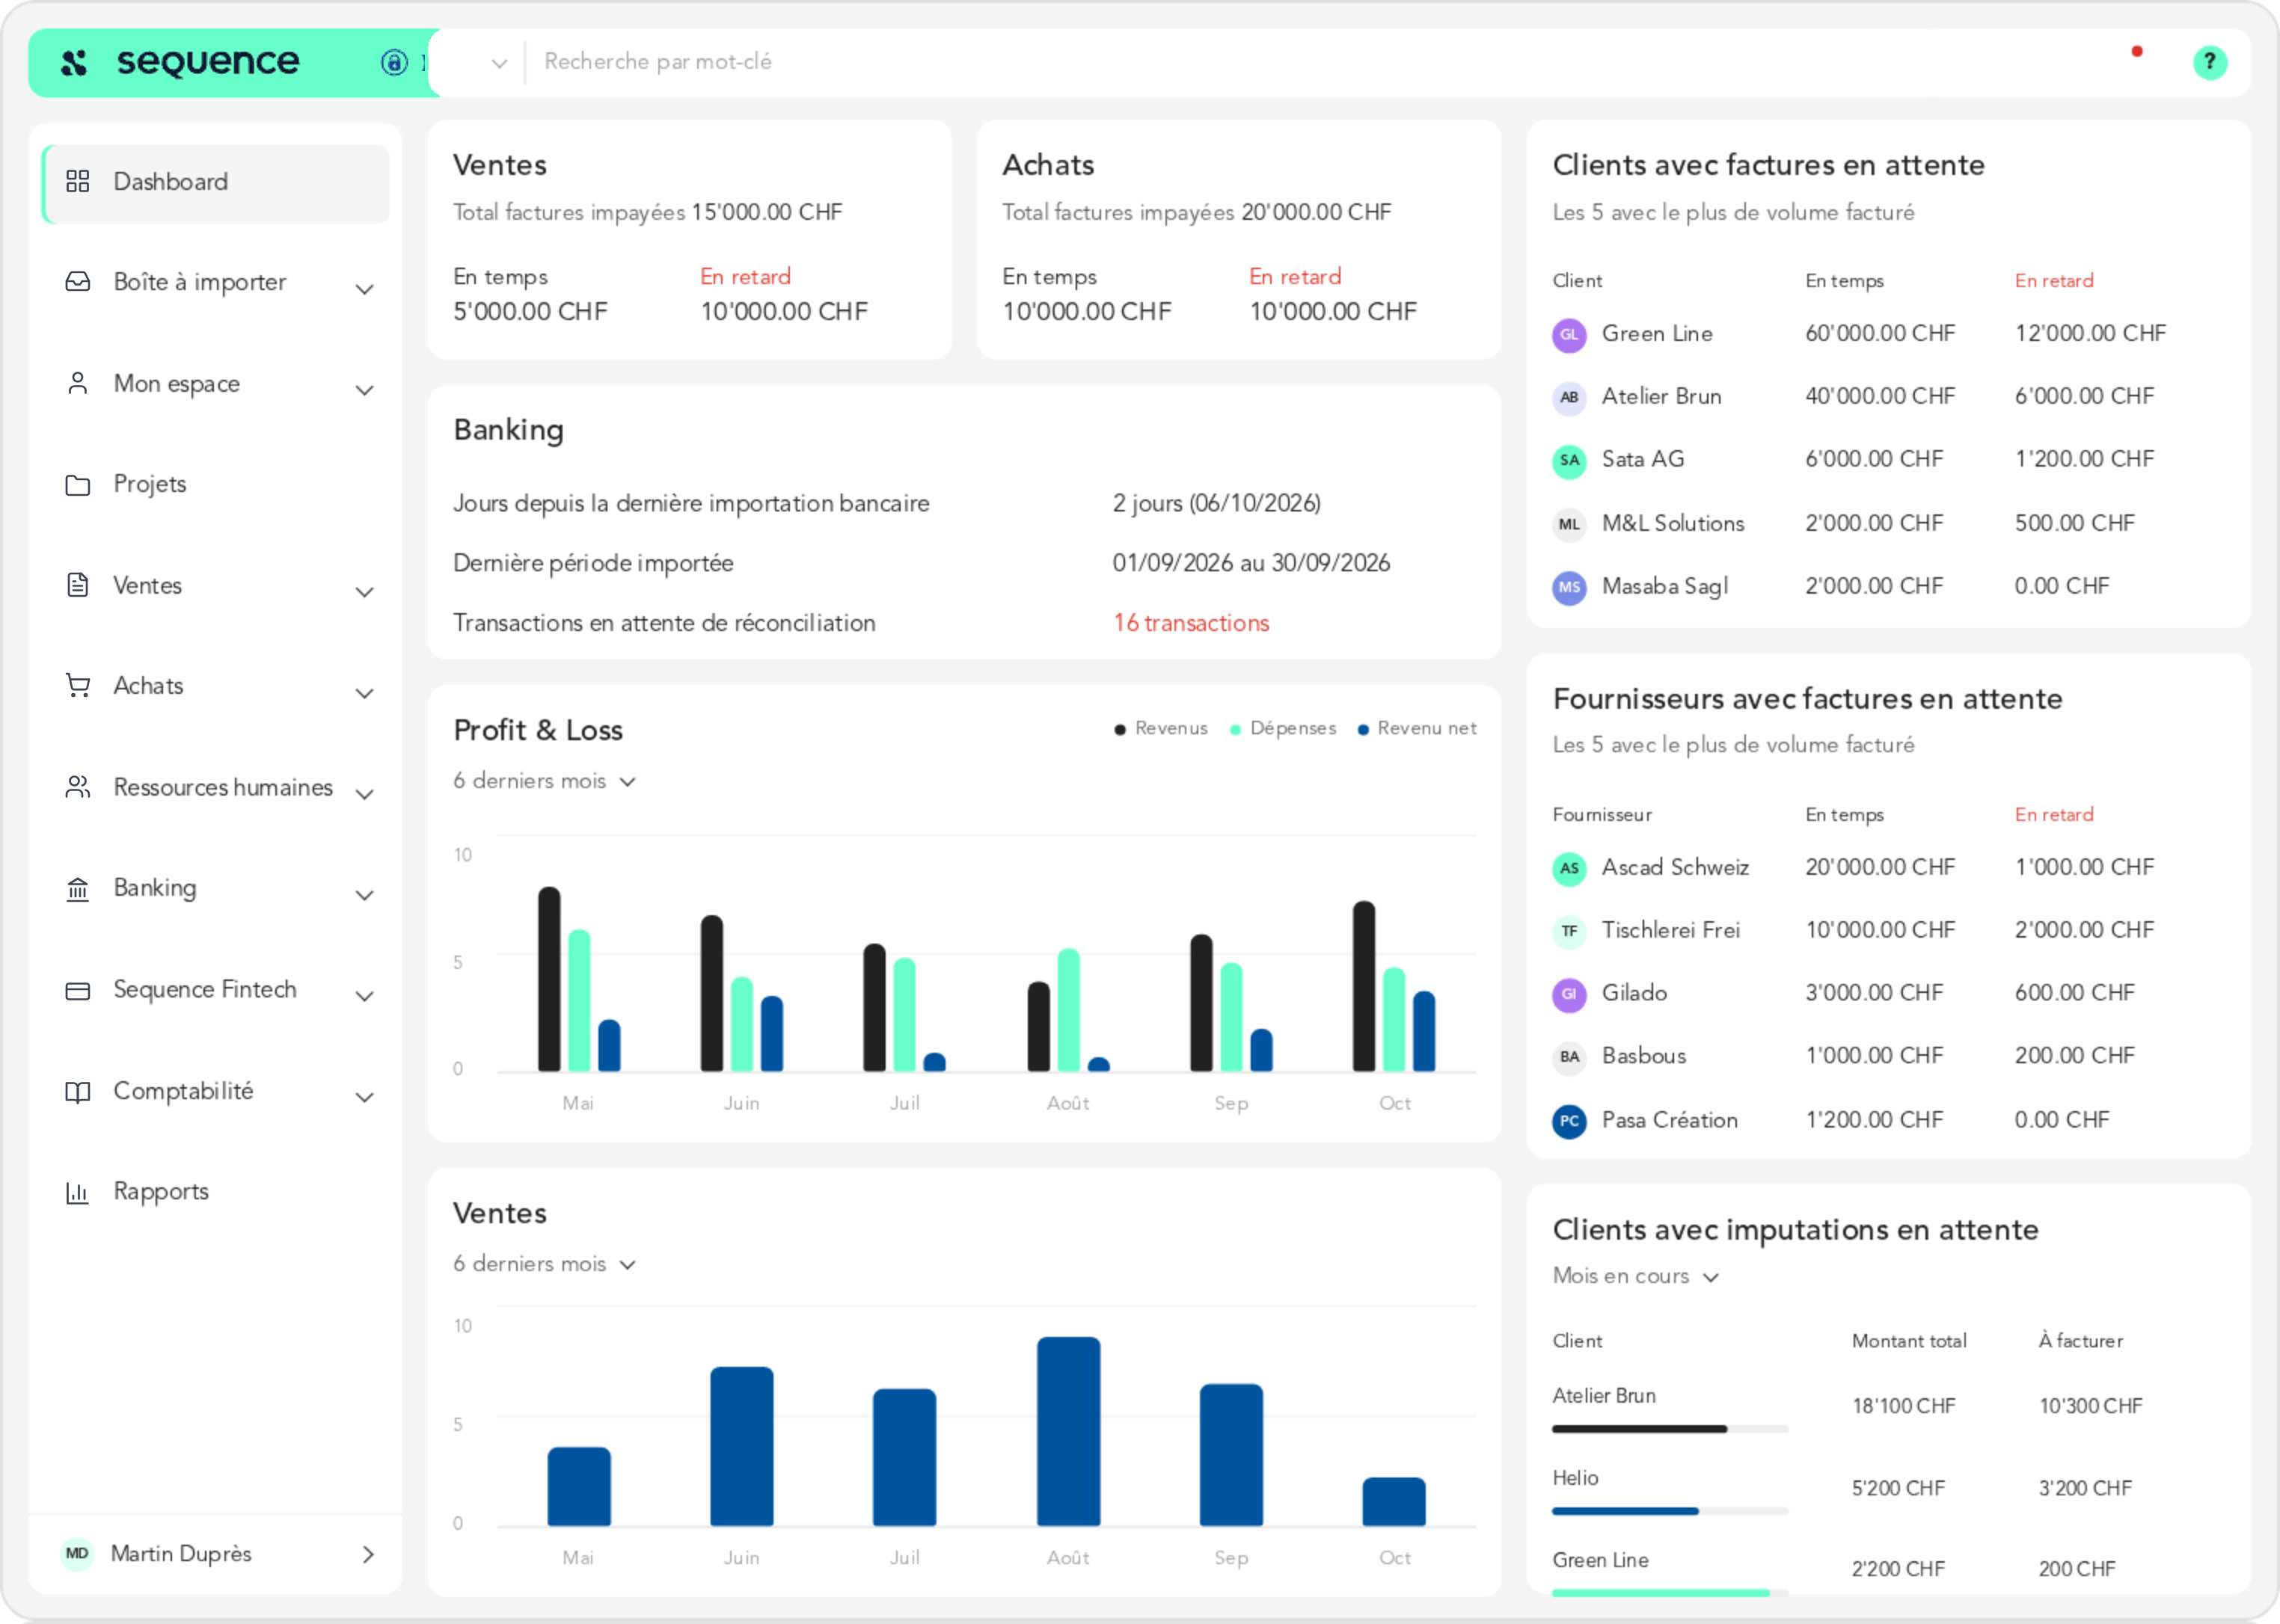Click the MD avatar of Martin Duprès

tap(77, 1553)
